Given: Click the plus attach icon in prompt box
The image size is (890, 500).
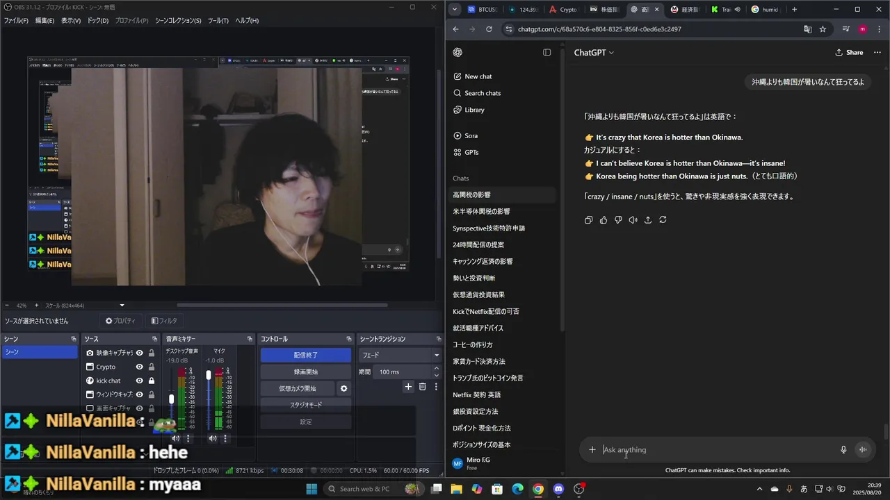Looking at the screenshot, I should [x=592, y=449].
